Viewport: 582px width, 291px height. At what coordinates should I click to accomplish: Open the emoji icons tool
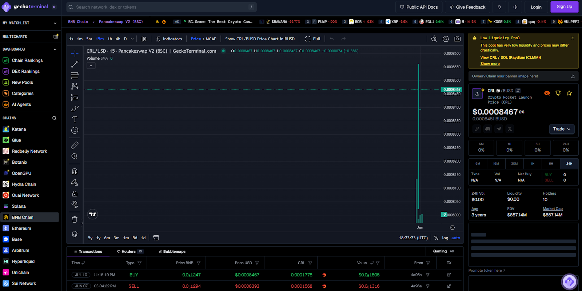coord(75,130)
